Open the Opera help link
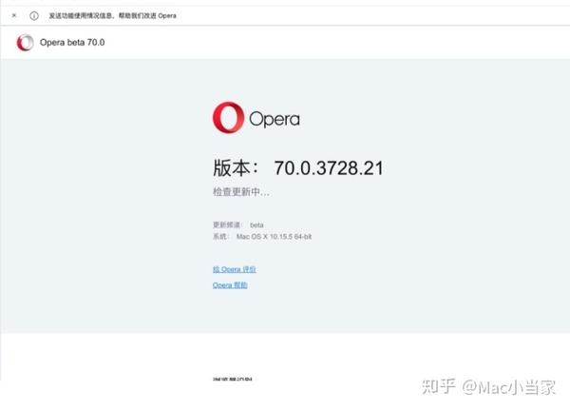Image resolution: width=570 pixels, height=410 pixels. (230, 285)
